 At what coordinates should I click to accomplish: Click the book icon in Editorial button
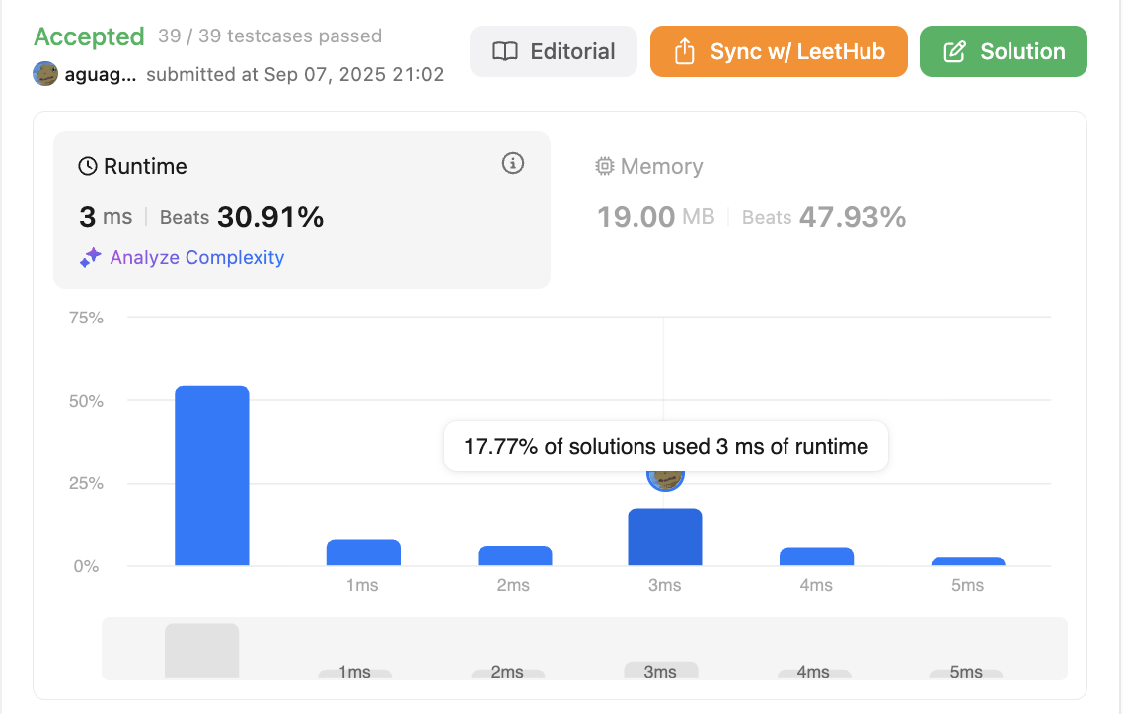tap(505, 51)
